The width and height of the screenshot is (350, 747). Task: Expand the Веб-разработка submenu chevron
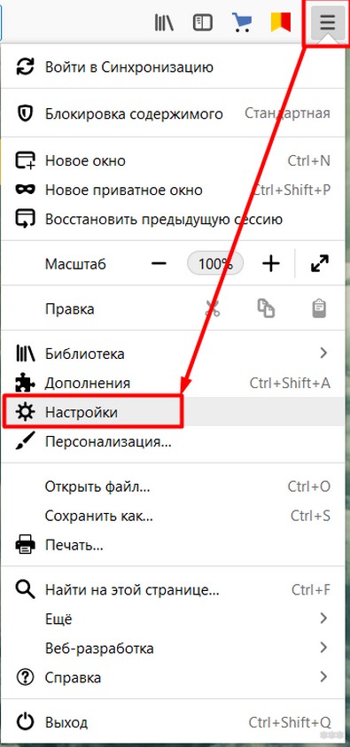click(x=324, y=648)
